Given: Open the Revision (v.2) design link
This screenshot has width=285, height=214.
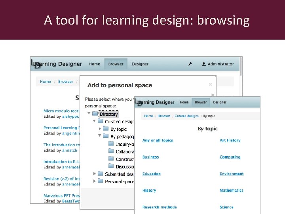Looking at the screenshot, I should click(61, 179).
